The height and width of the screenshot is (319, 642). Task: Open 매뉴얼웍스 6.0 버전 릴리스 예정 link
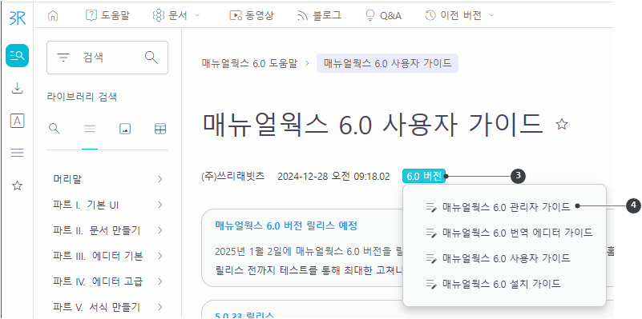coord(286,225)
